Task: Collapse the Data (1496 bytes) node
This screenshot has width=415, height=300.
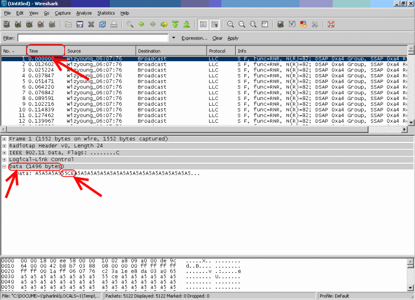Action: (x=4, y=166)
